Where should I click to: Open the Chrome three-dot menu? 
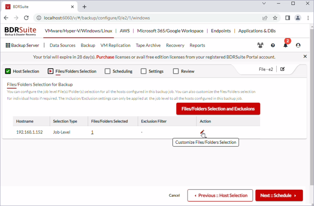(x=308, y=18)
